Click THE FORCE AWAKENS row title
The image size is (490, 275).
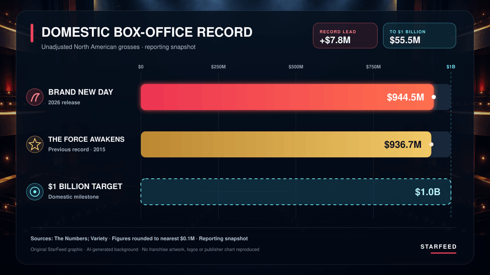(86, 139)
